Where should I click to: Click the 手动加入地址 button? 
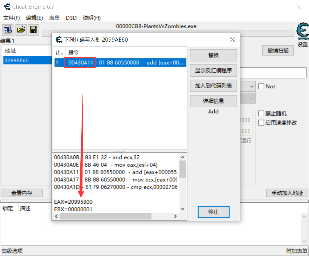287,193
